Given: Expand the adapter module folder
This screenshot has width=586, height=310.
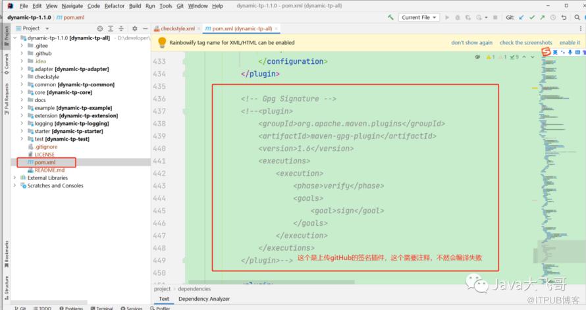Looking at the screenshot, I should pos(22,69).
